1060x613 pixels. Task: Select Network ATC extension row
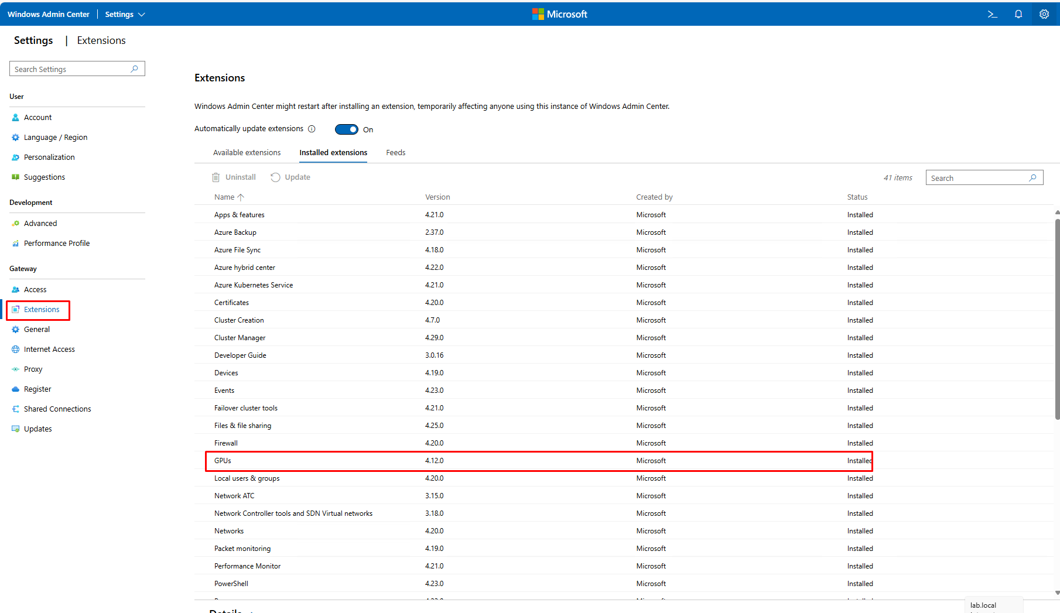click(x=624, y=496)
